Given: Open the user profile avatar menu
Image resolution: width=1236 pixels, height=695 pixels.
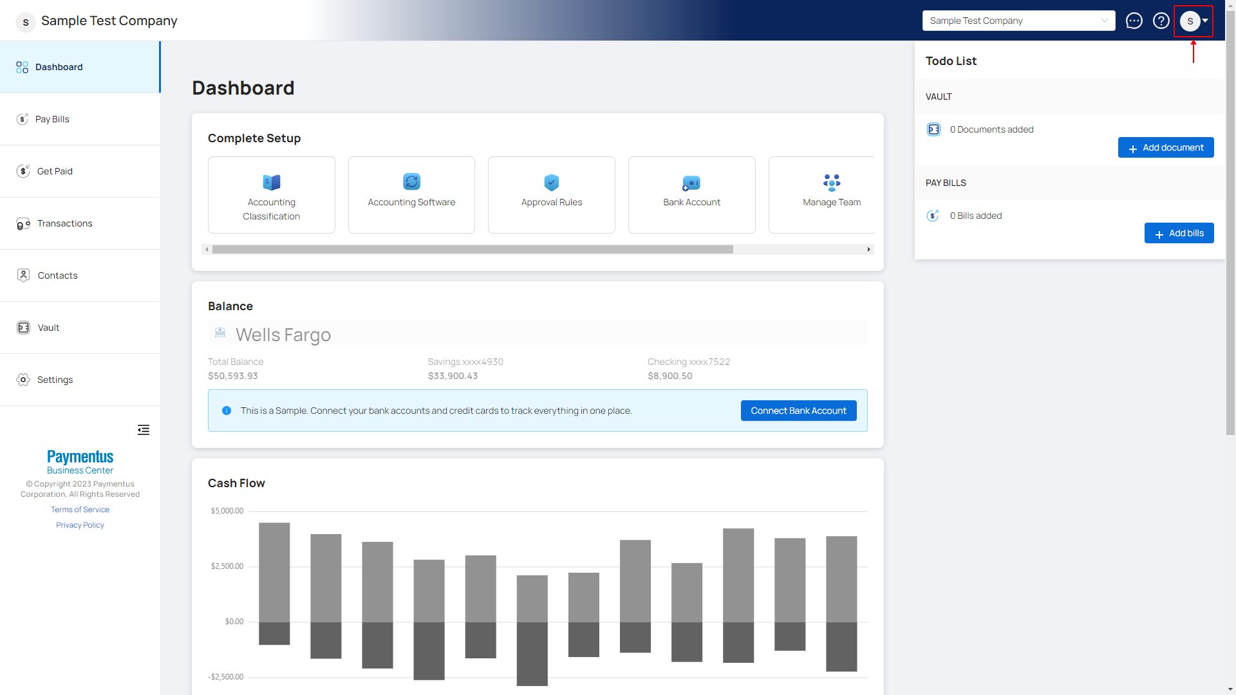Looking at the screenshot, I should [1193, 21].
